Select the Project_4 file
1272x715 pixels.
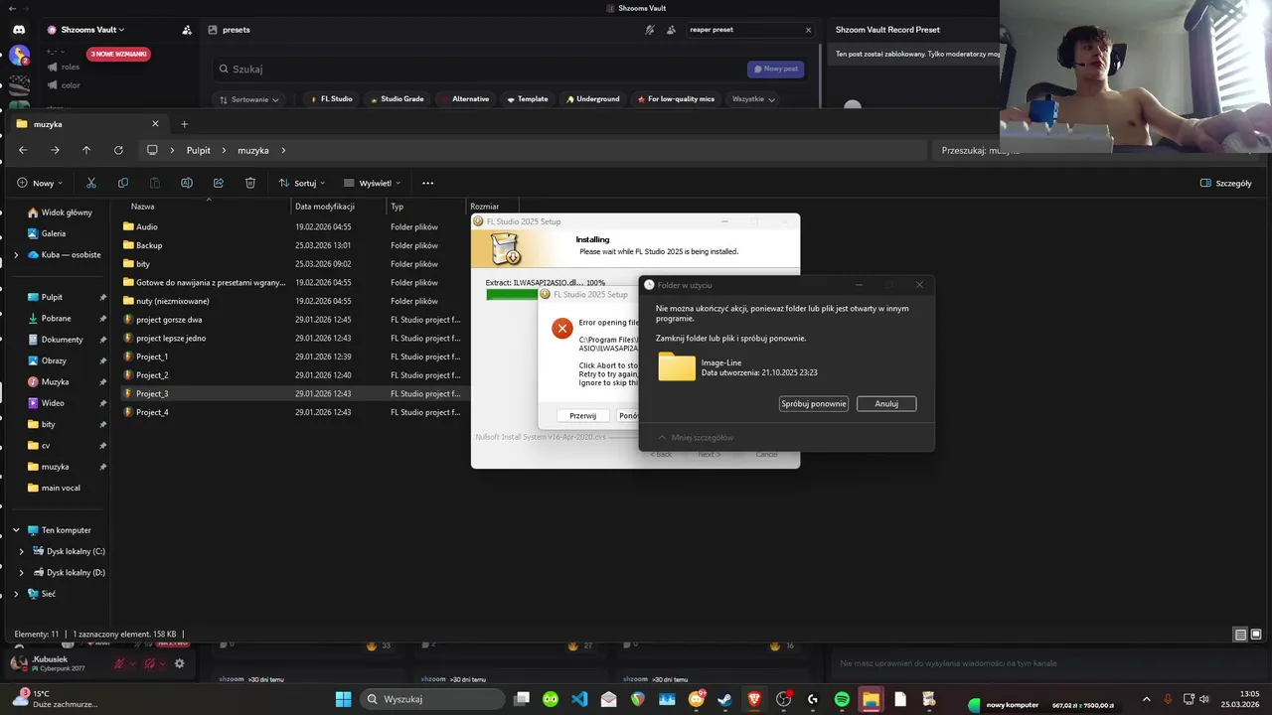(x=293, y=412)
